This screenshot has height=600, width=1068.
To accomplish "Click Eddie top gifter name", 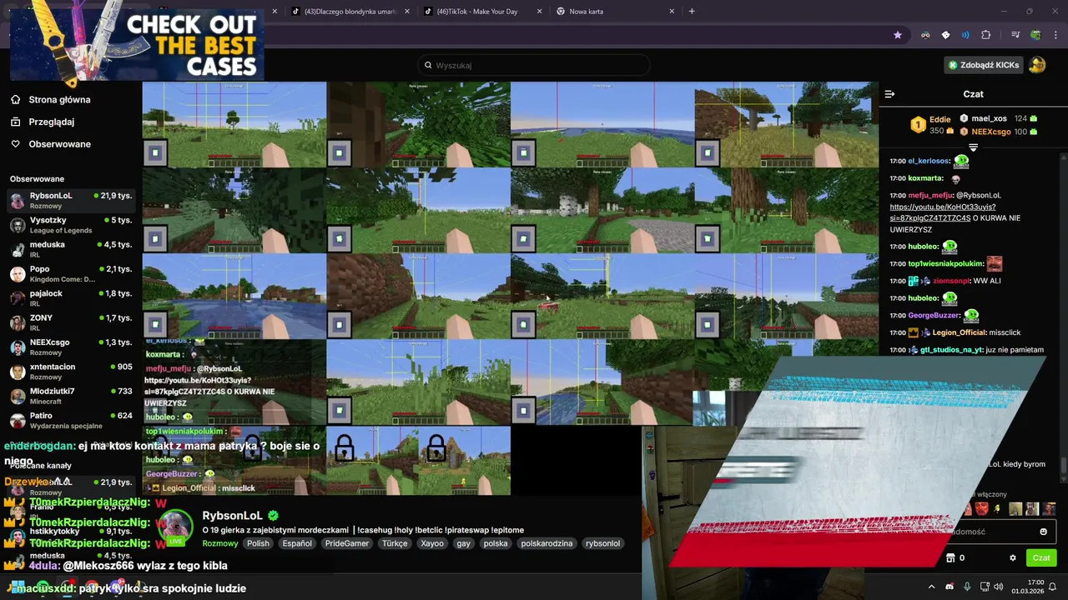I will tap(940, 119).
